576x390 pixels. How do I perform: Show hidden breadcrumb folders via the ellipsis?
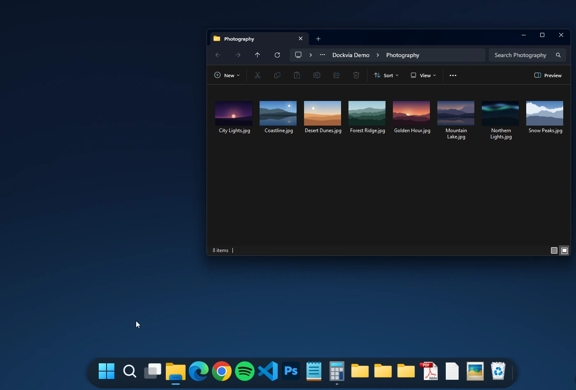point(323,55)
